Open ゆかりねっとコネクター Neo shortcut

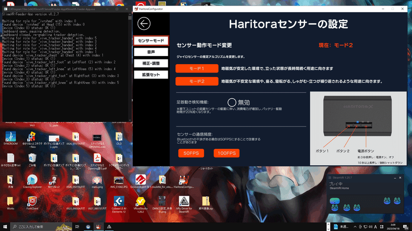pos(32,140)
